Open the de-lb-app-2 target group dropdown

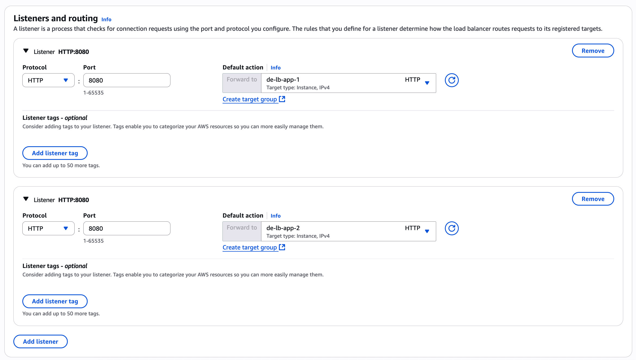(348, 231)
